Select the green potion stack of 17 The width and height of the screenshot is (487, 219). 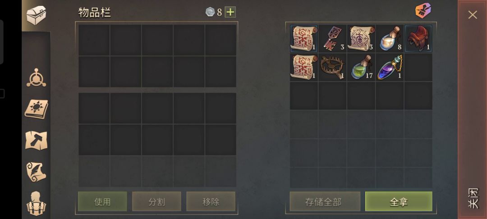(361, 67)
